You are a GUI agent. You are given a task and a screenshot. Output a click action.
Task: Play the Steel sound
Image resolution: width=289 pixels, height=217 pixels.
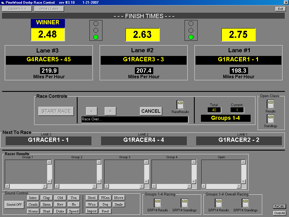[92, 198]
